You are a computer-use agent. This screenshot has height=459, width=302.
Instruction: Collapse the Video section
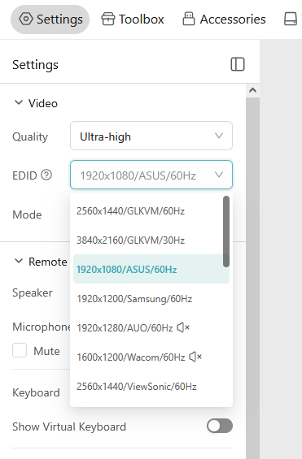coord(19,102)
